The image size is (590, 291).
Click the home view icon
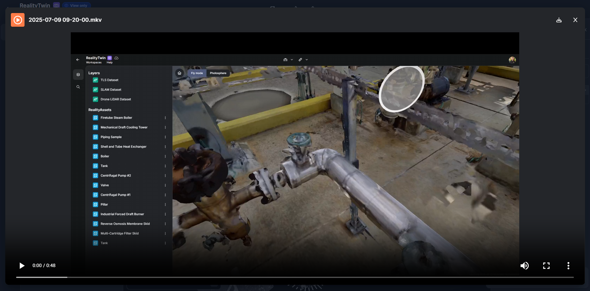click(x=179, y=73)
